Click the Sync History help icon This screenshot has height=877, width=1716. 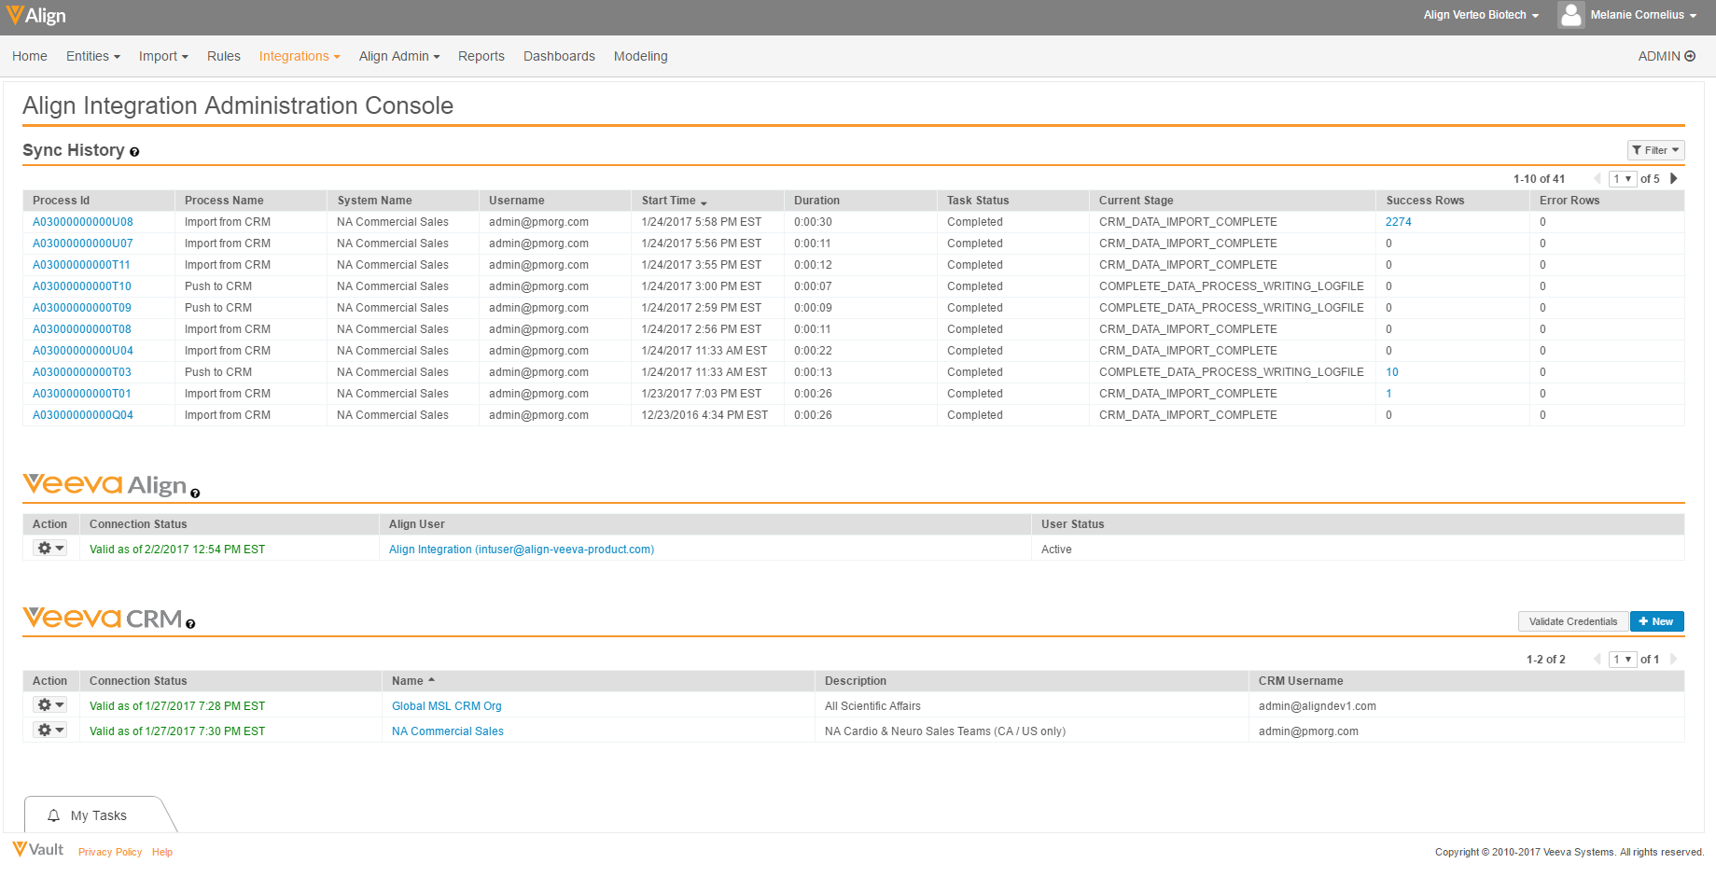[134, 152]
